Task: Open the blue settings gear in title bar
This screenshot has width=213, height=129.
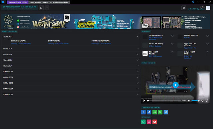Action: tap(193, 2)
